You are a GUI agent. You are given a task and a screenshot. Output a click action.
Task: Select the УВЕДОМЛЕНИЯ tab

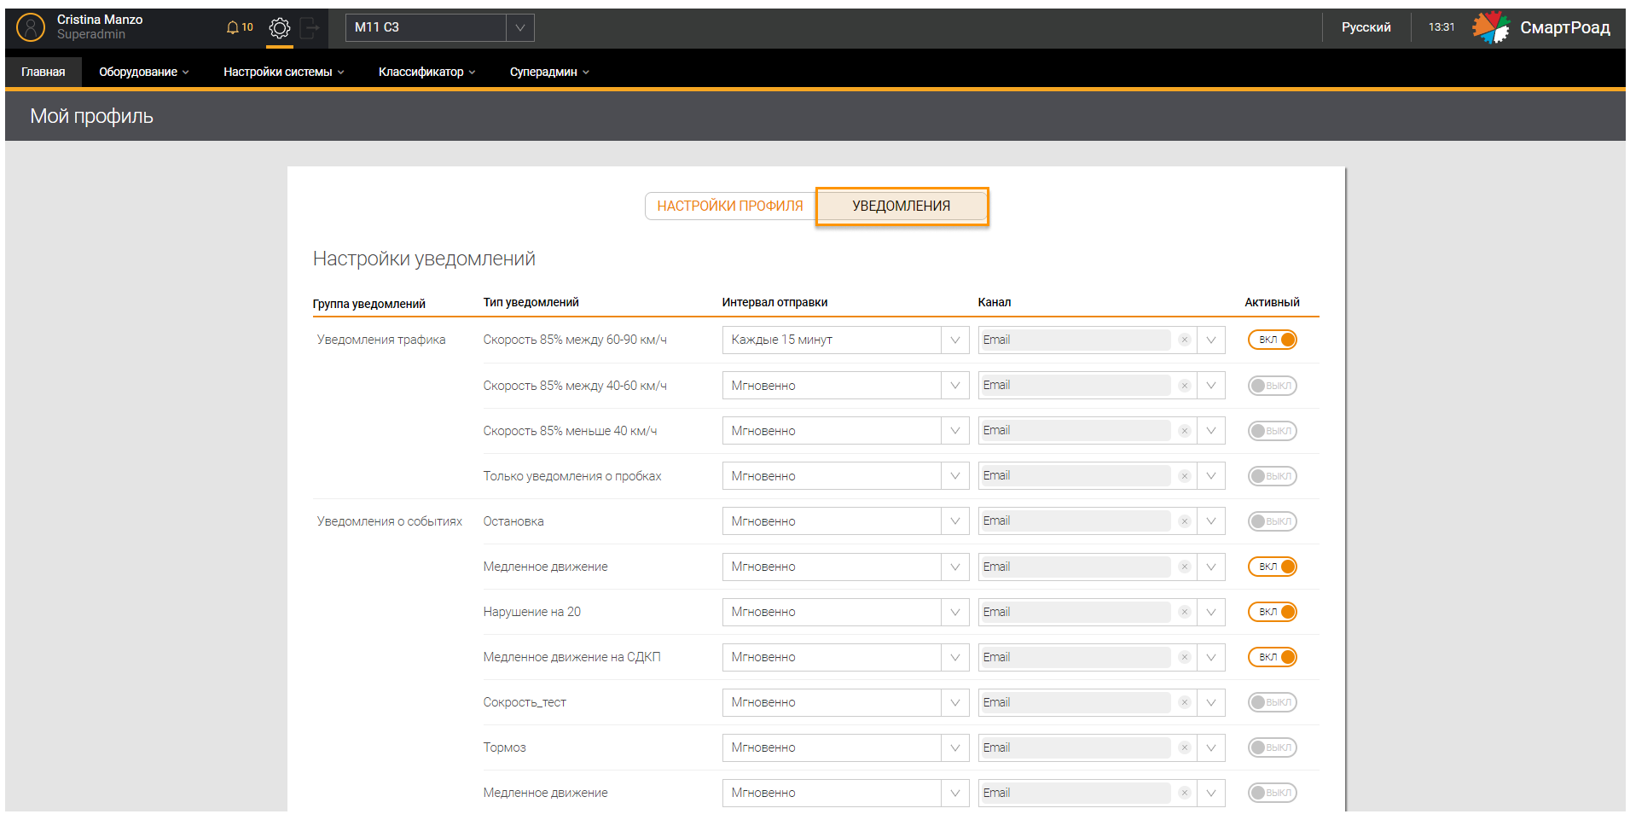coord(902,206)
